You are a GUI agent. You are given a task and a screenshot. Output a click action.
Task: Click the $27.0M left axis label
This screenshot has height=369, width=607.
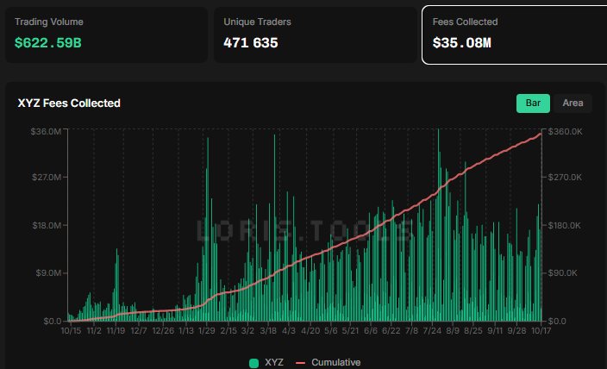(47, 178)
